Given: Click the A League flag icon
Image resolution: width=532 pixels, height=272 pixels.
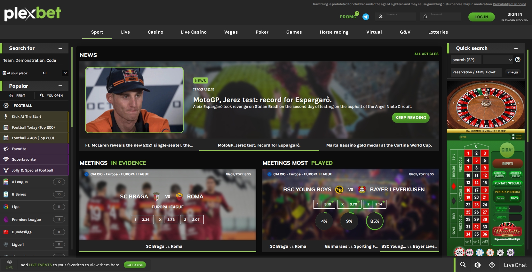Looking at the screenshot, I should tap(6, 182).
